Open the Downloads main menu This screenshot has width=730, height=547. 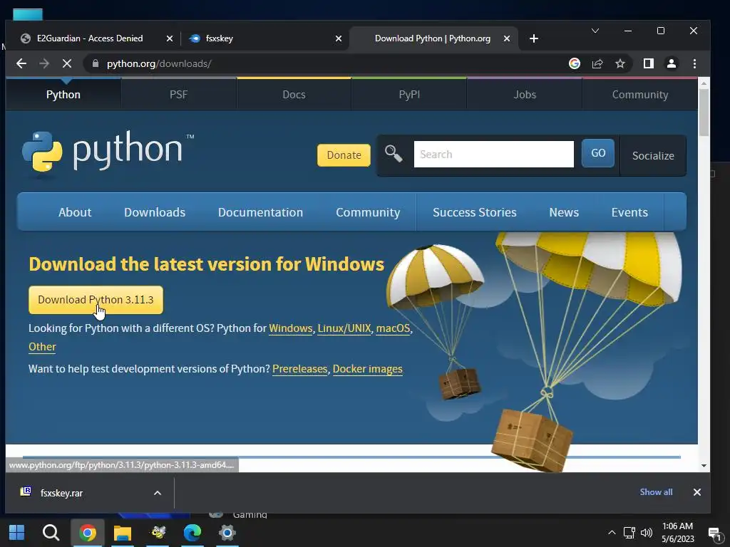pos(155,212)
